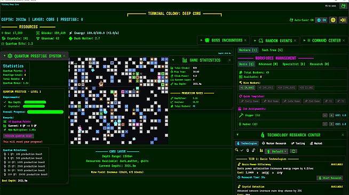Image resolution: width=349 pixels, height=195 pixels.
Task: Click the Technology Research Center flask icon
Action: (263, 135)
